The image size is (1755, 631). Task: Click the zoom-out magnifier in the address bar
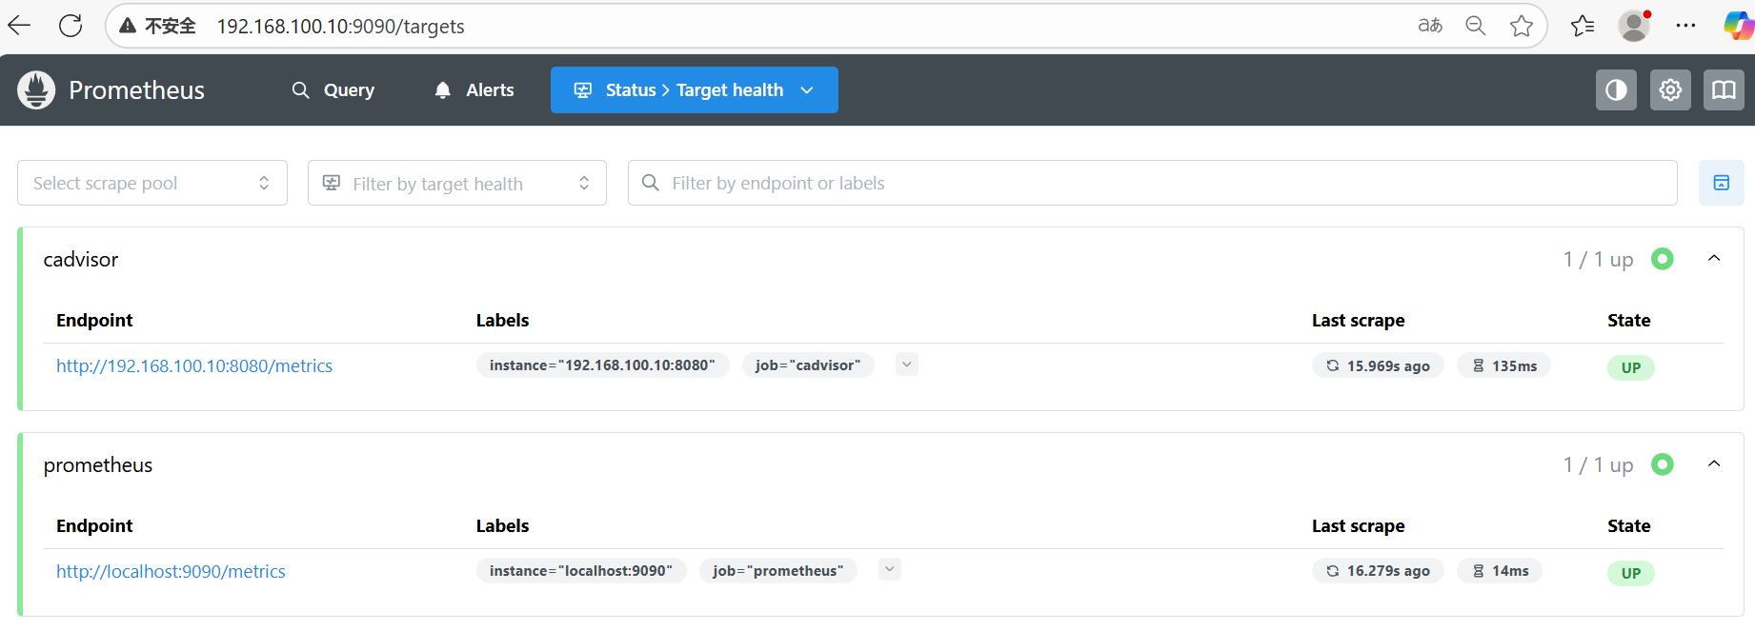pos(1476,26)
